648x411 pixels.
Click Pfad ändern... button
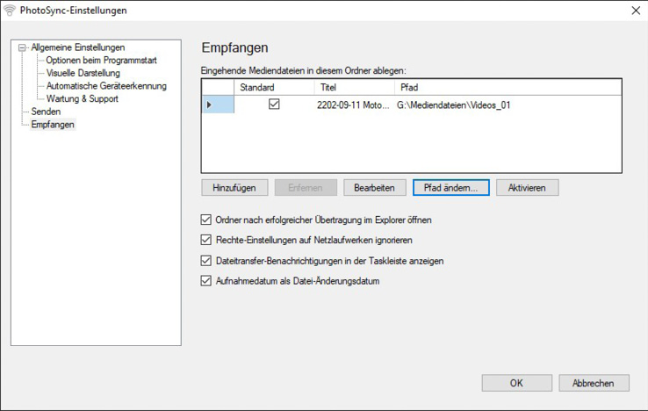tap(450, 188)
